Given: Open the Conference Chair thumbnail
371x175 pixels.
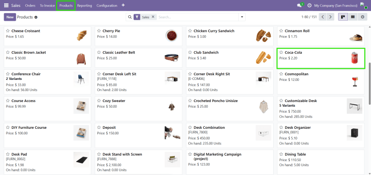Looking at the screenshot, I should click(x=81, y=79).
